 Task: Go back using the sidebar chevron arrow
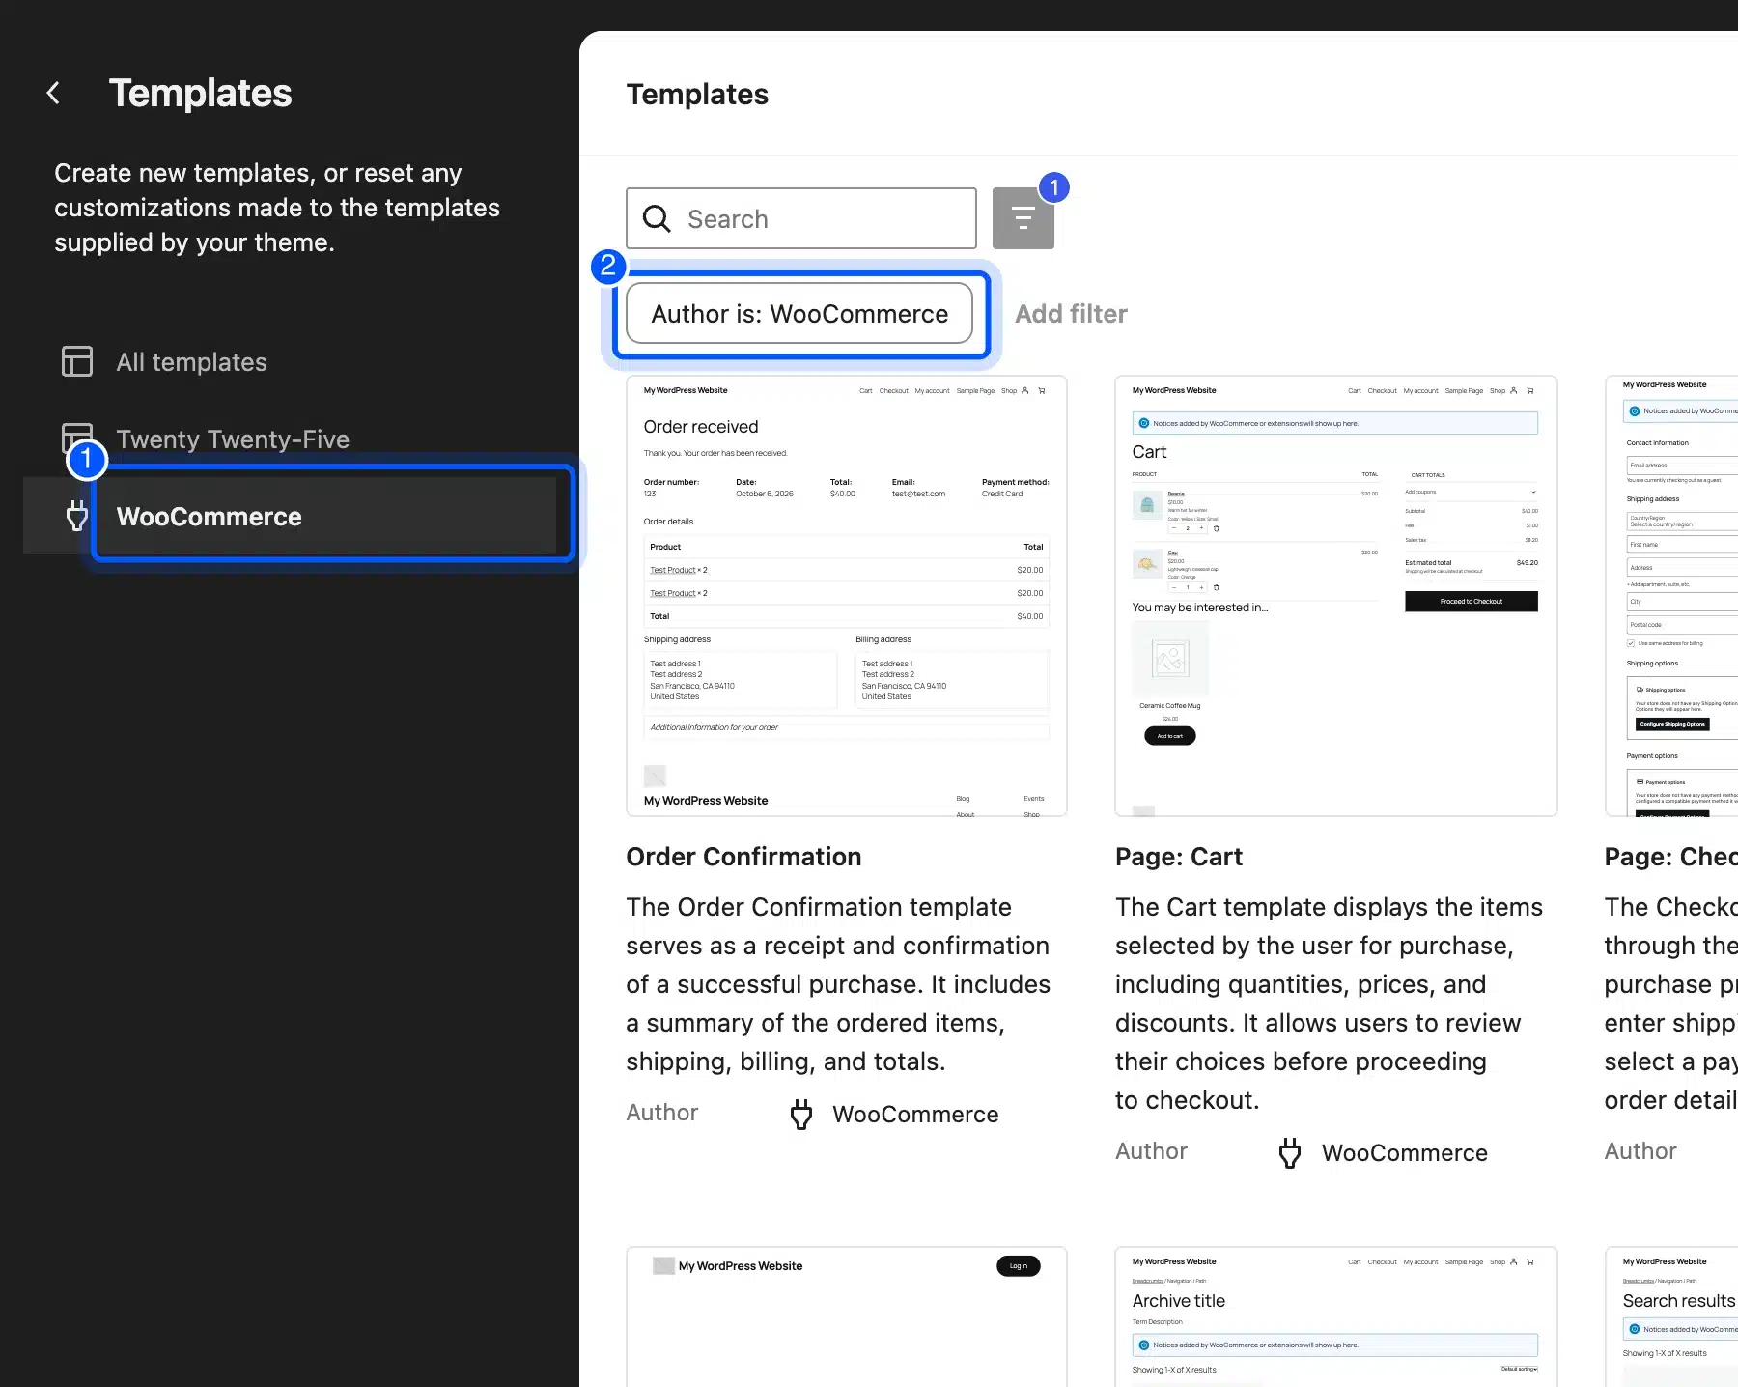(53, 93)
